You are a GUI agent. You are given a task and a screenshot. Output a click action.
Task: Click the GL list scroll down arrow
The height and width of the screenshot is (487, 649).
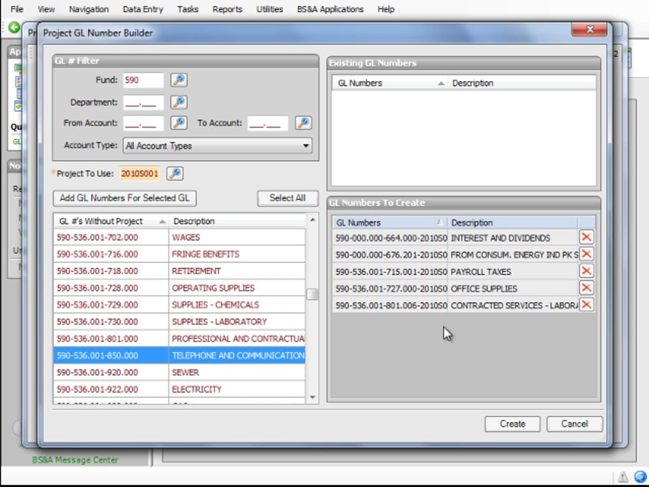tap(312, 398)
